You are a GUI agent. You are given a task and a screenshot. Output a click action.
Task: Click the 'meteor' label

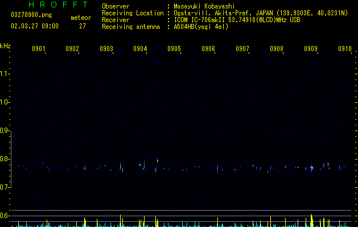81,18
